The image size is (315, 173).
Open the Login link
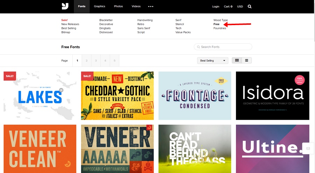pos(216,6)
